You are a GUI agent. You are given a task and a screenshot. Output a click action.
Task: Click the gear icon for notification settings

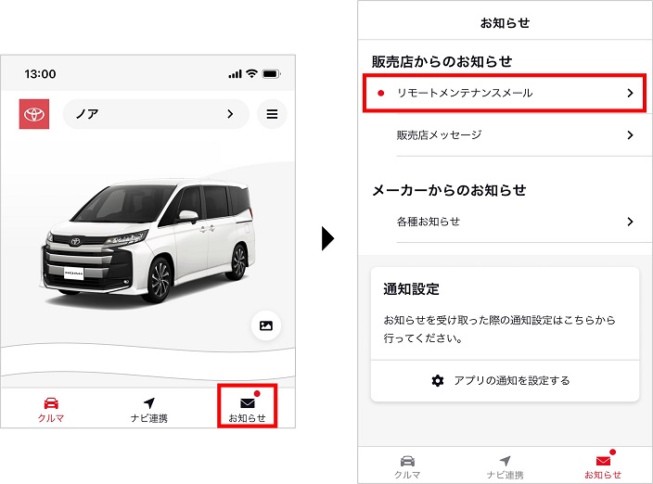[438, 380]
